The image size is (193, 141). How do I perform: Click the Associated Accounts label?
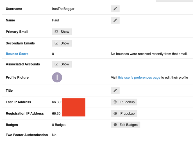[23, 64]
